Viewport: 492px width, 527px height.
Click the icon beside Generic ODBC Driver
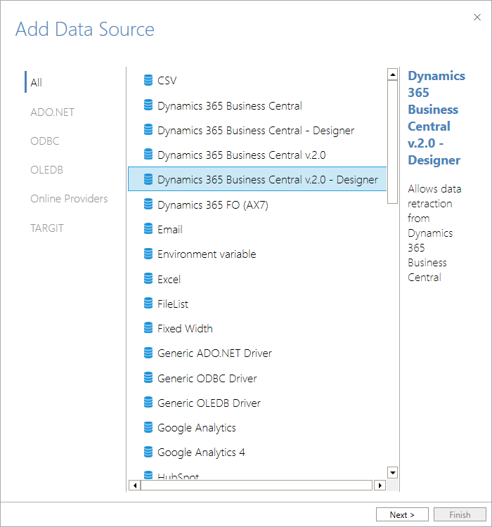tap(148, 378)
